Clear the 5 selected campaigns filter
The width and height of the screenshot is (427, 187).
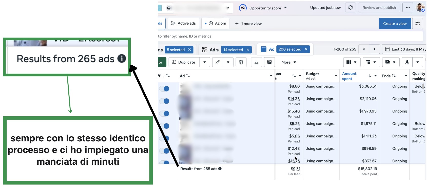[x=189, y=50]
